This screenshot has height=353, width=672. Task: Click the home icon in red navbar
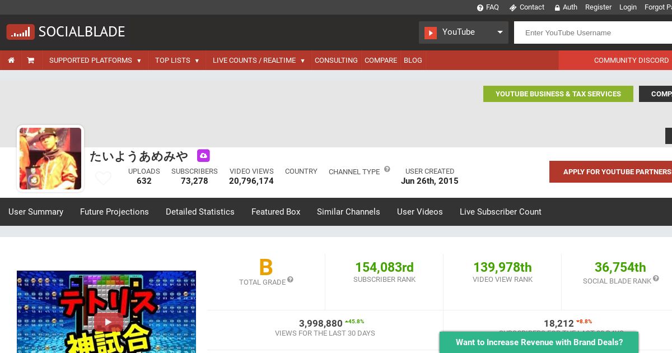[11, 61]
